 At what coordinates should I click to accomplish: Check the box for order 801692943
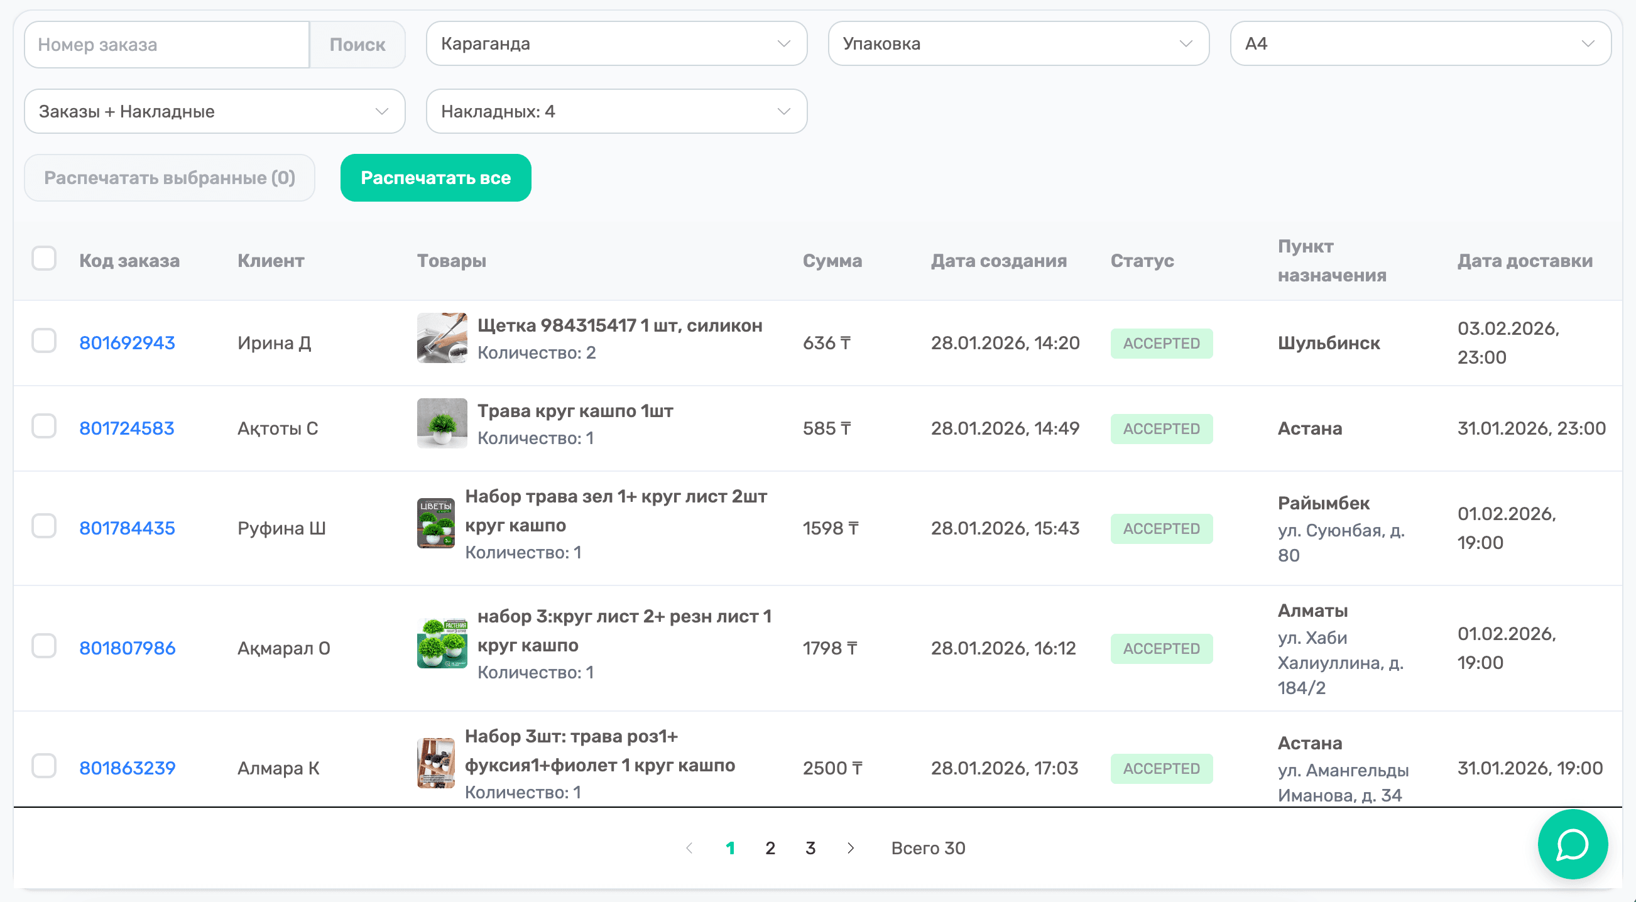pyautogui.click(x=44, y=342)
